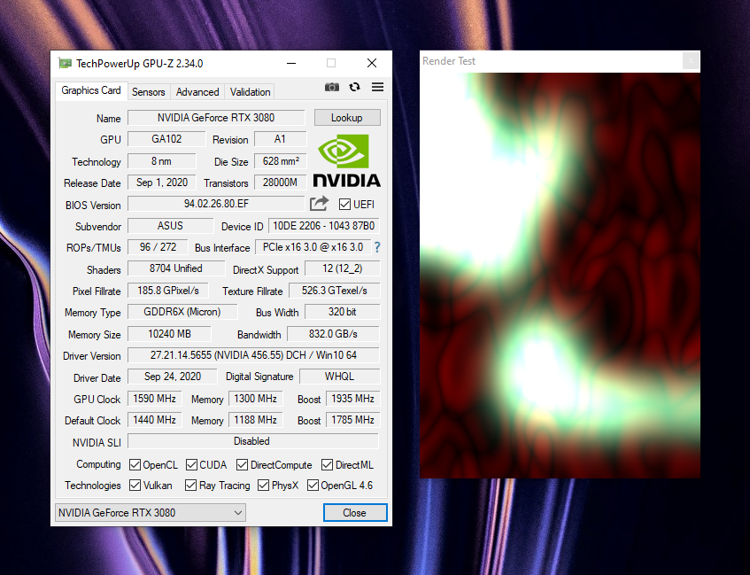Screen dimensions: 750x575
Task: Click the Texture Fillrate value 526.3 GTexel/s
Action: (335, 291)
